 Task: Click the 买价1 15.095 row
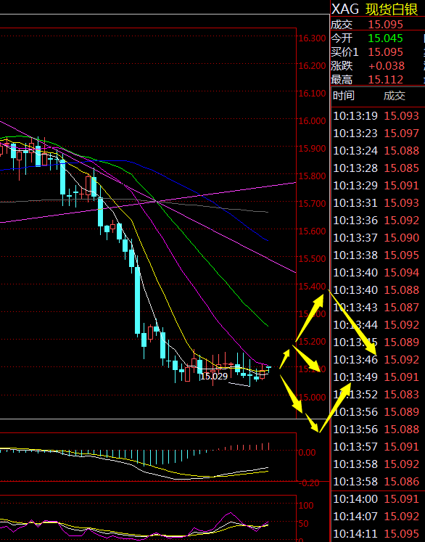click(367, 52)
